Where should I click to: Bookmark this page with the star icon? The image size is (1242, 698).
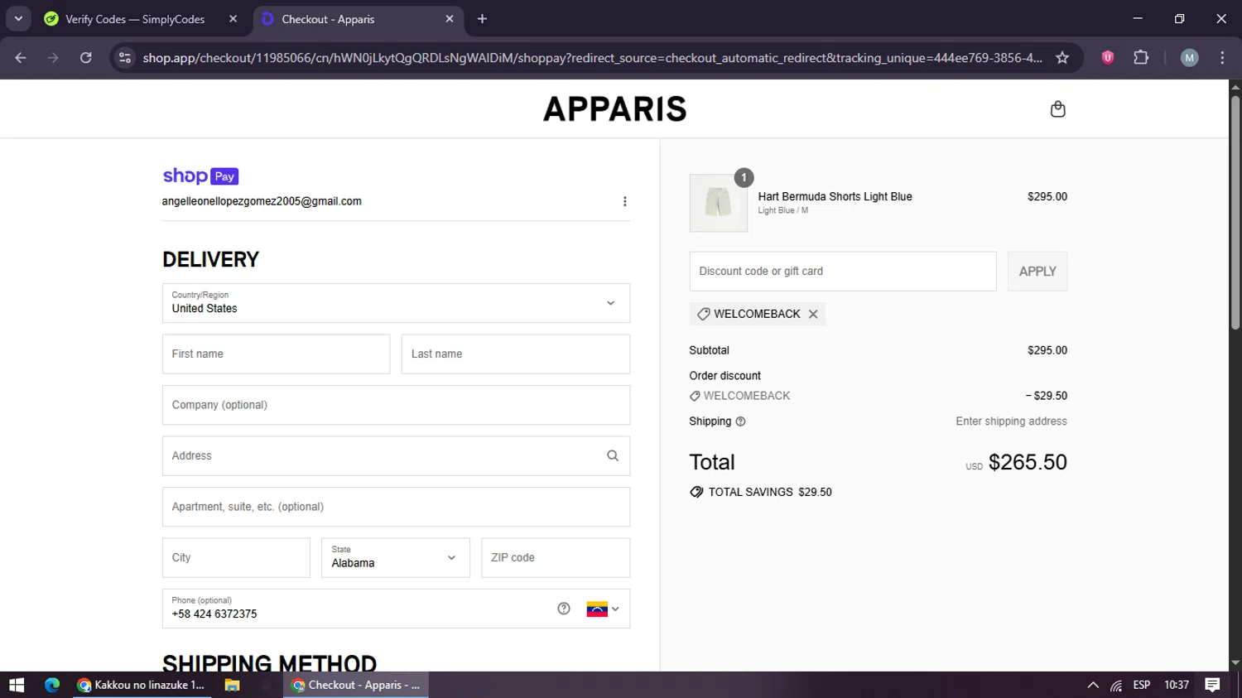point(1062,57)
